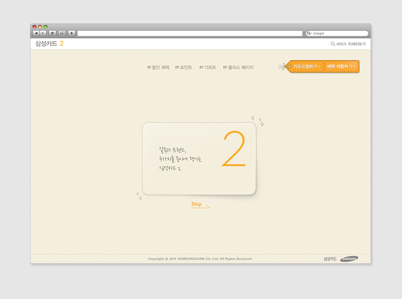Viewport: 402px width, 299px height.
Task: Click the browser address bar
Action: click(190, 34)
